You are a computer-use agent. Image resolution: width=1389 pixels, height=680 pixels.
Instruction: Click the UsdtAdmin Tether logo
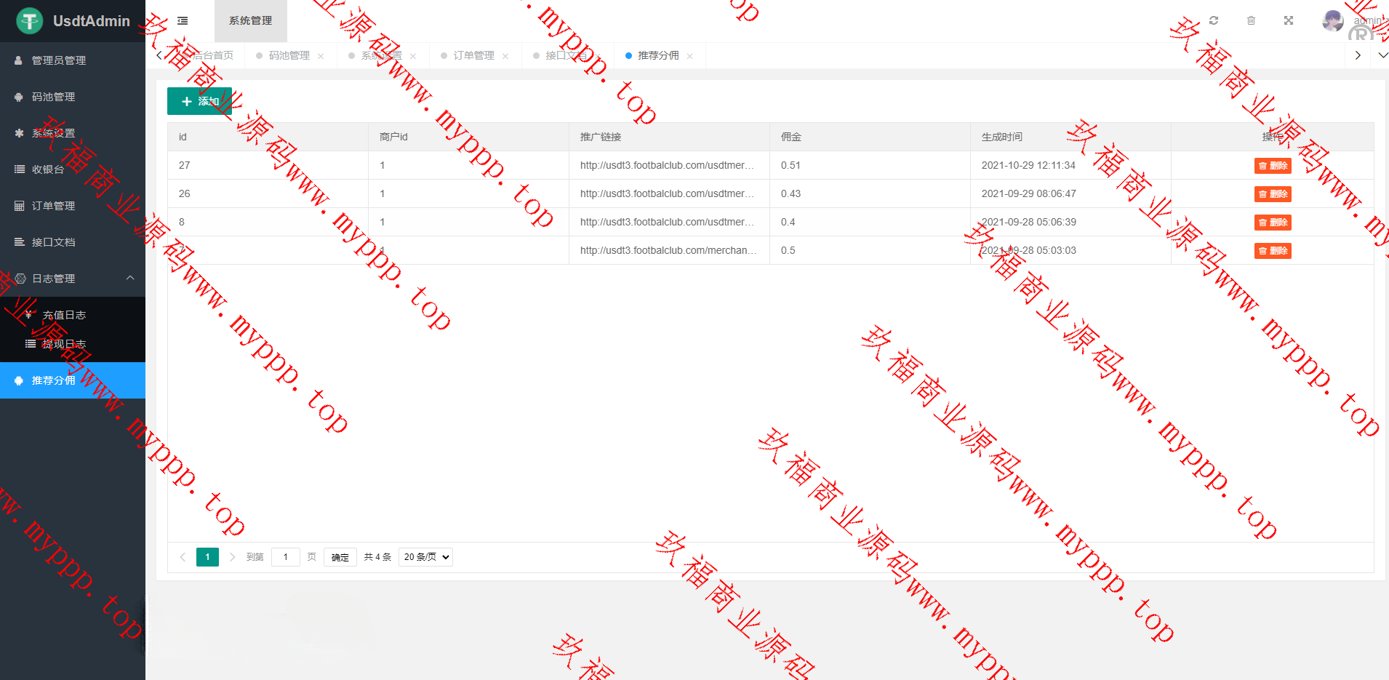(30, 21)
